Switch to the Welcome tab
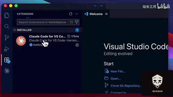 coord(96,14)
